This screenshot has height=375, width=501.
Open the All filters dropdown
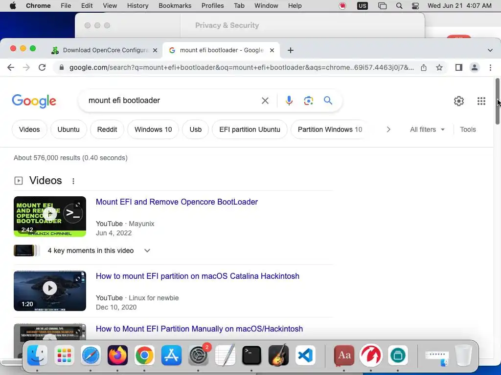pos(427,129)
